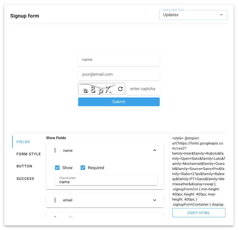Click the drag handle for name field
Viewport: 239px width, 230px height.
pos(55,150)
